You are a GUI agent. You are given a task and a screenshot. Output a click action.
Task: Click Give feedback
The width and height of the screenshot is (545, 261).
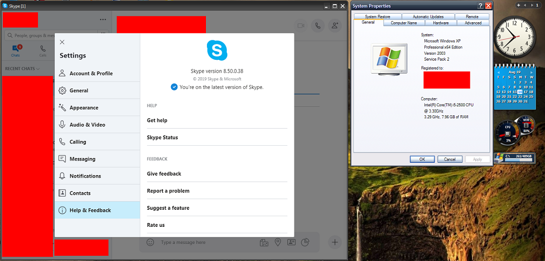click(x=217, y=174)
